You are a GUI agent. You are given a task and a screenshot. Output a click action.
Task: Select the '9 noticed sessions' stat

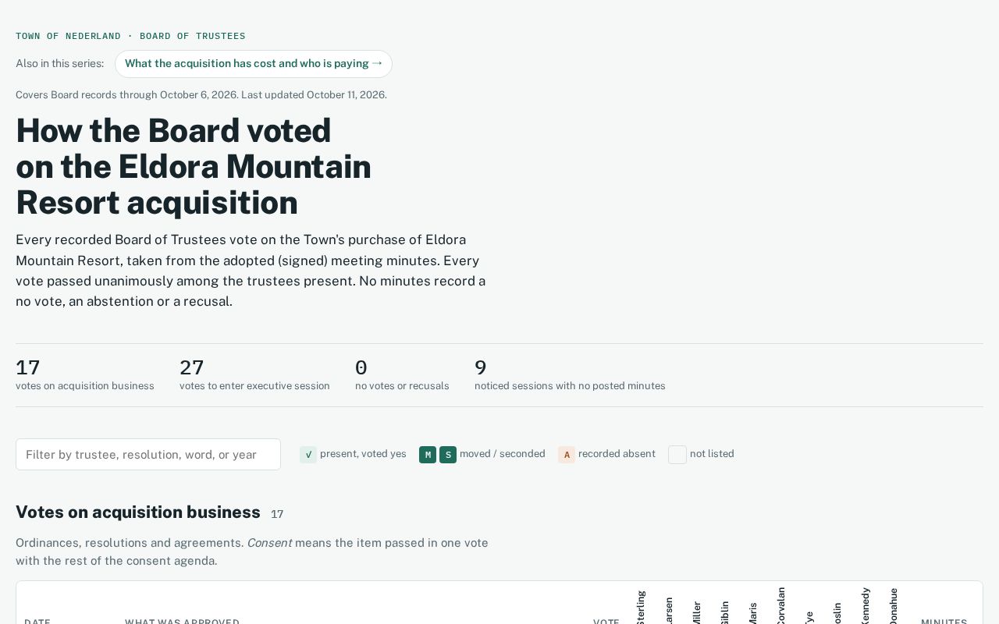(x=570, y=375)
